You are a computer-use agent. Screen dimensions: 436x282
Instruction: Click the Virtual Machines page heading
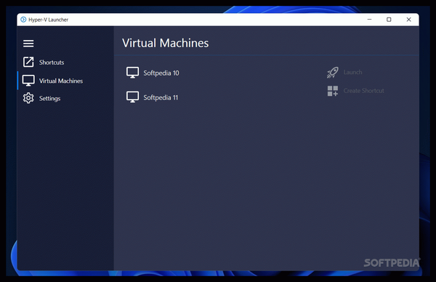point(166,43)
